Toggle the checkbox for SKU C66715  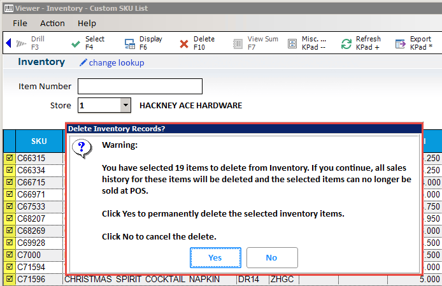tap(10, 182)
